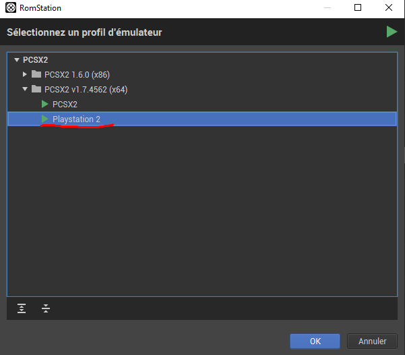Collapse all tree nodes button
Image resolution: width=405 pixels, height=355 pixels.
pos(46,308)
